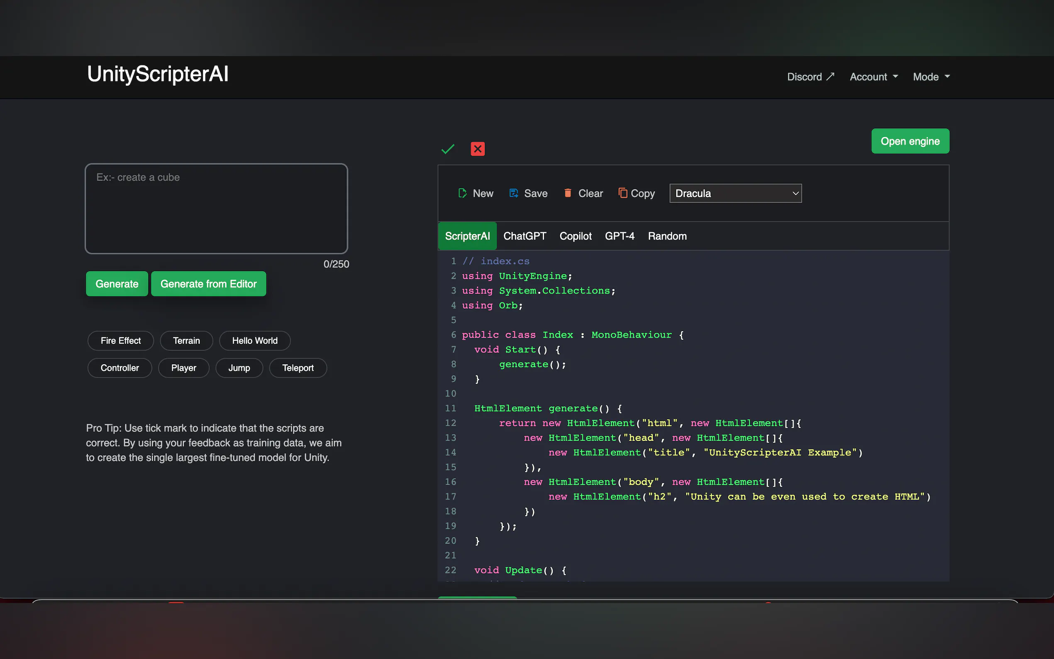The image size is (1054, 659).
Task: Expand the Account menu
Action: click(x=873, y=77)
